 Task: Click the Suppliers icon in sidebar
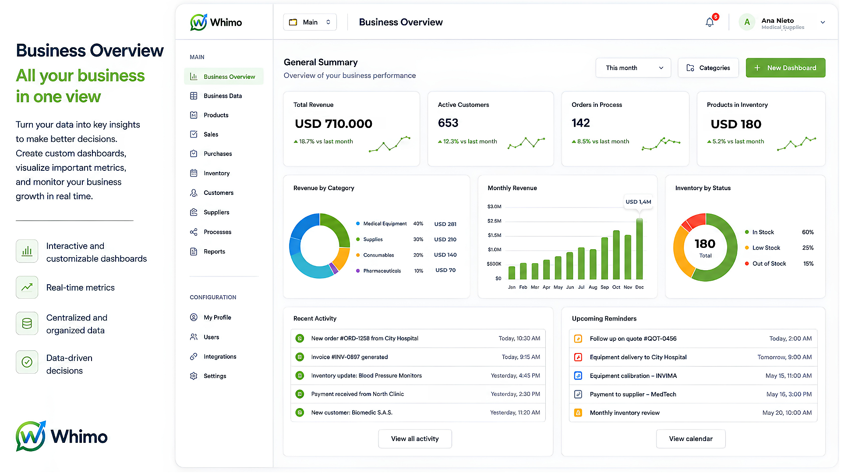(194, 212)
